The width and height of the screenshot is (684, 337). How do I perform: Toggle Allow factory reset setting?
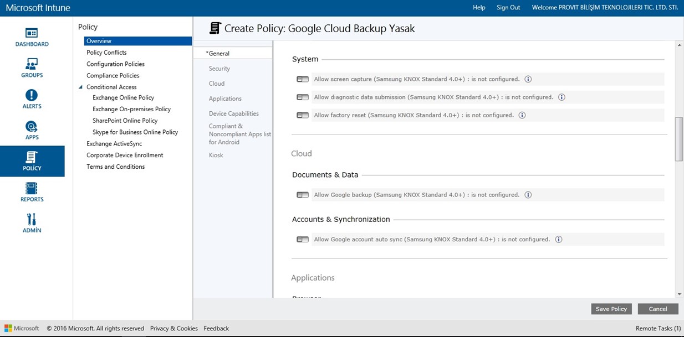303,115
